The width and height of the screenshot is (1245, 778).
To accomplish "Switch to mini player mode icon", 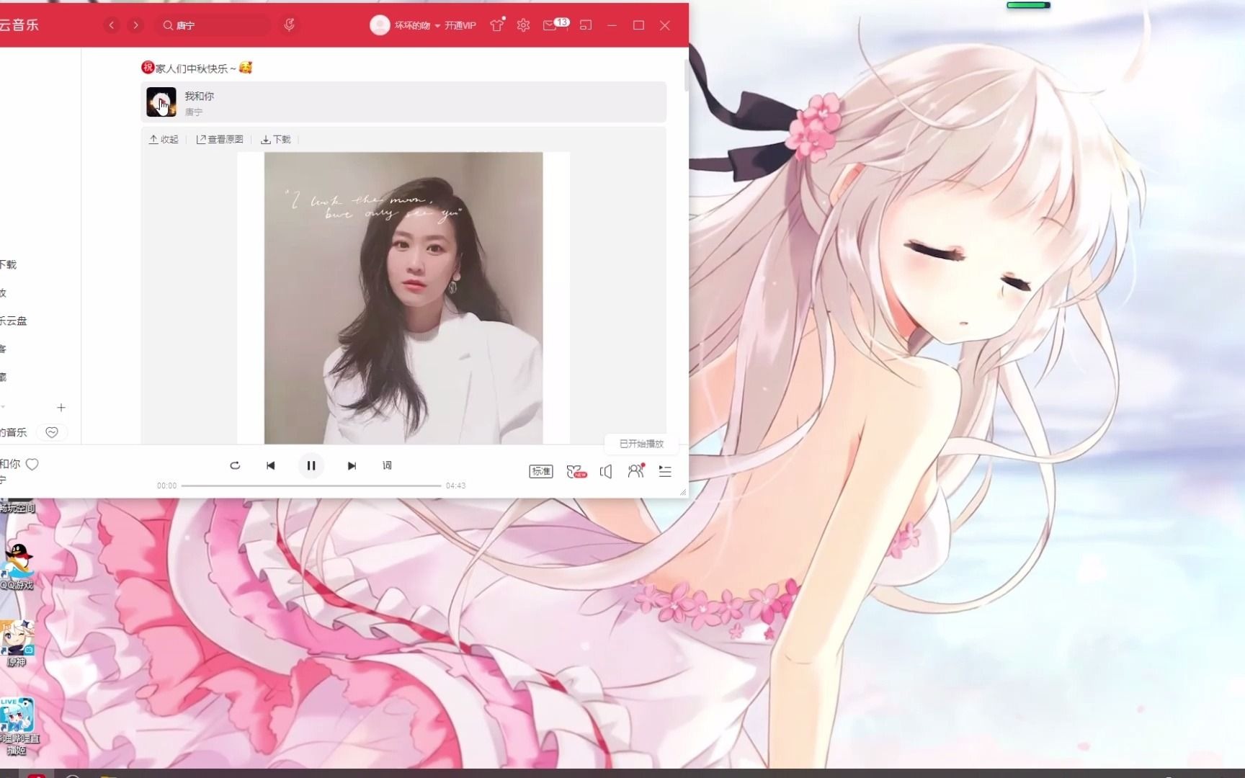I will (x=586, y=25).
